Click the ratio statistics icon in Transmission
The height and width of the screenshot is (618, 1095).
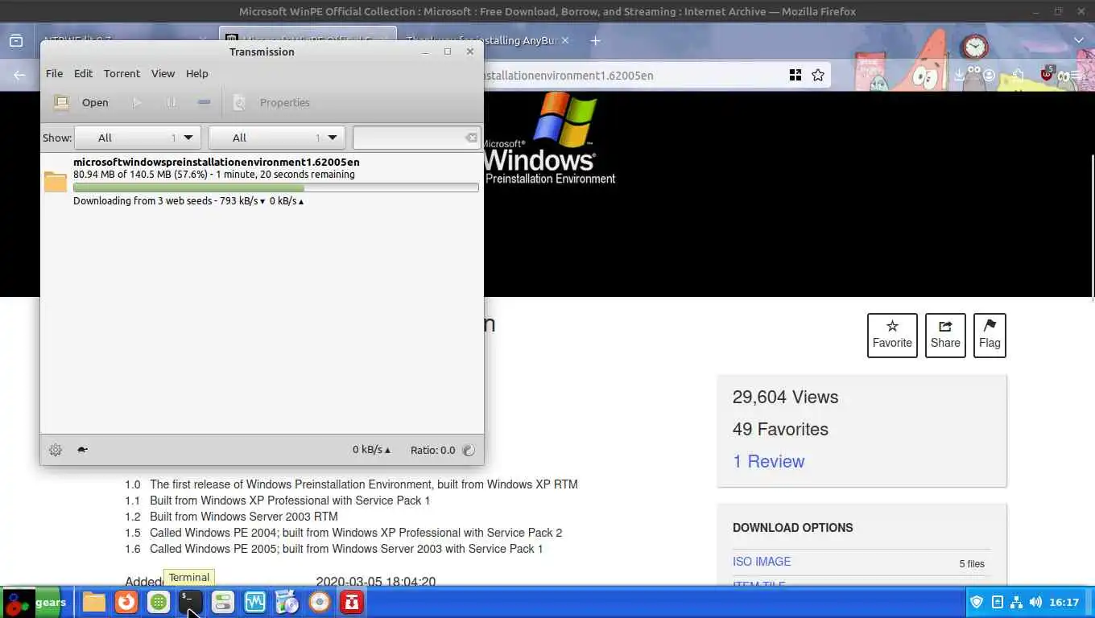pos(469,450)
